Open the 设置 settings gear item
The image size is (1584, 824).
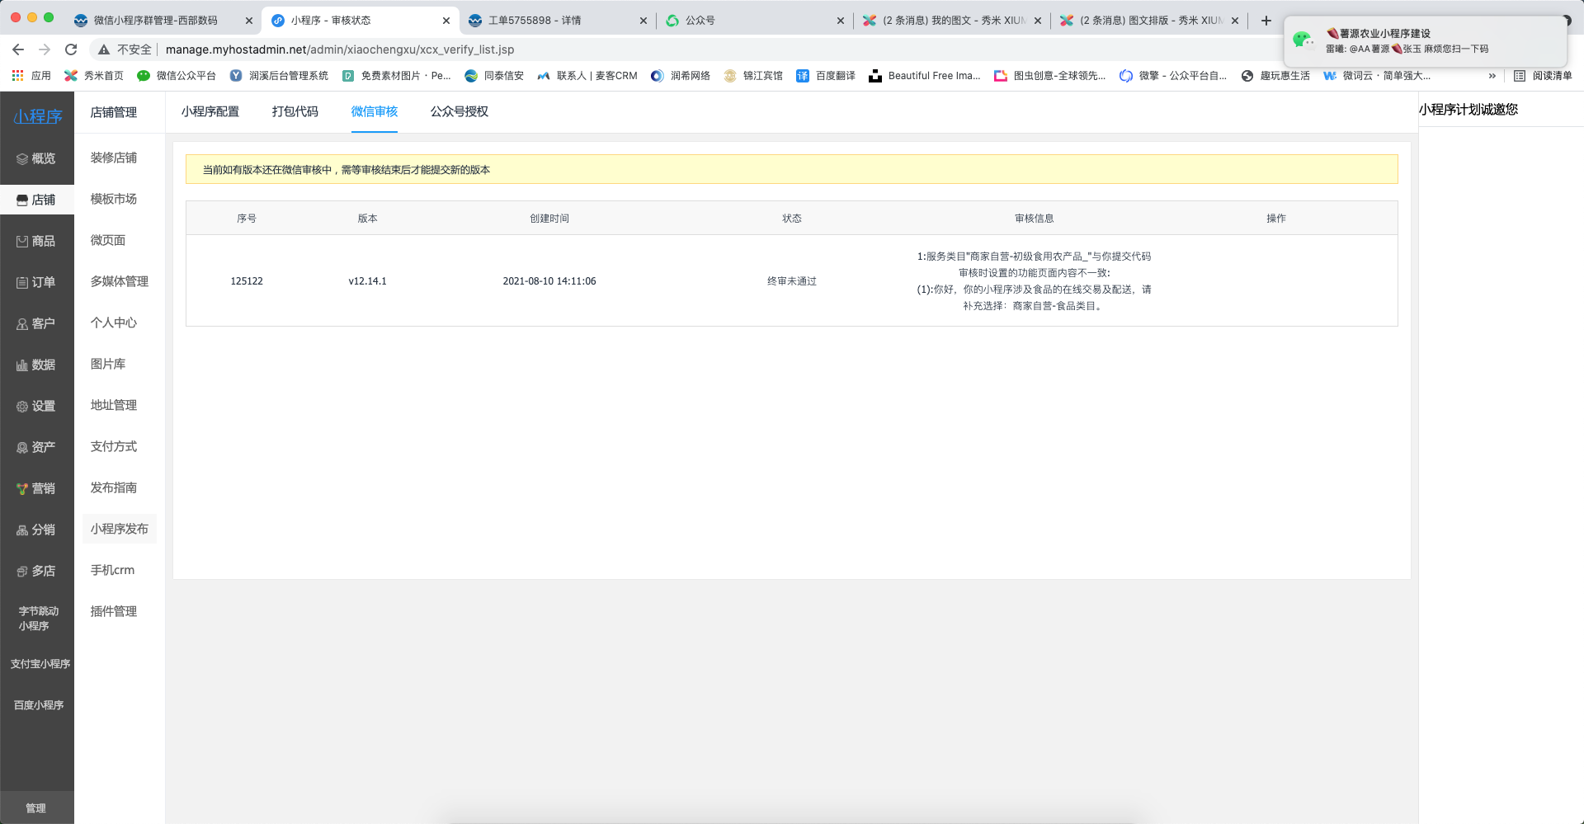pos(36,406)
